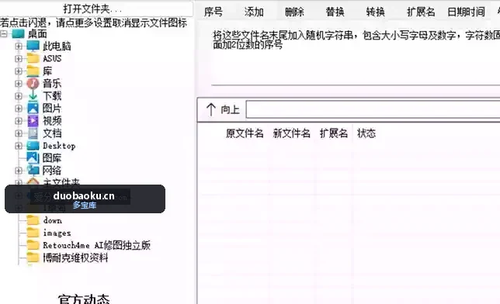Expand the 库 tree node
Screen dimensions: 500x304
(x=19, y=71)
